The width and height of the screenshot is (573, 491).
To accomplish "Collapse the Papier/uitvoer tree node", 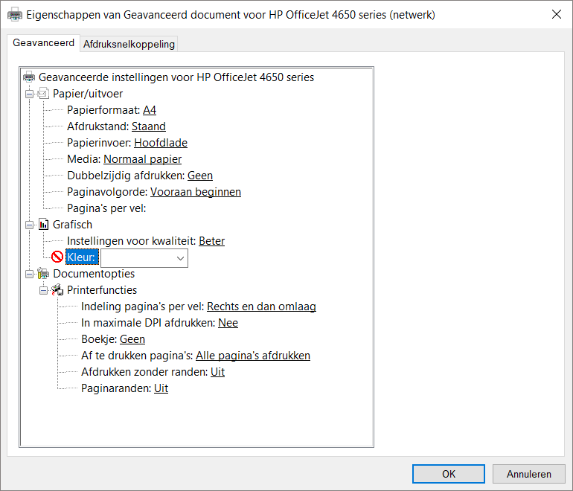I will [x=30, y=94].
